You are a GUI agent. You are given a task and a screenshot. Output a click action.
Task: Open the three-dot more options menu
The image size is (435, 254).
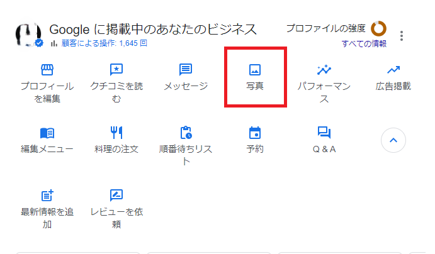coord(402,36)
